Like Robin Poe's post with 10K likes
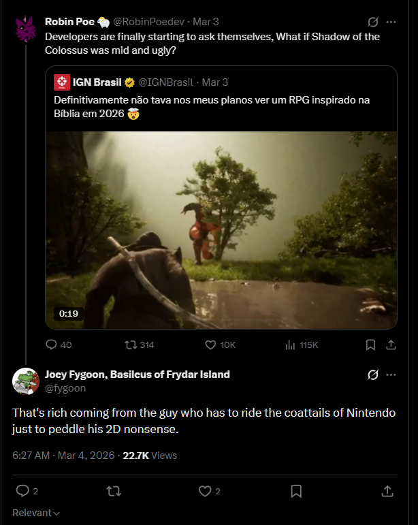This screenshot has width=418, height=525. 211,345
